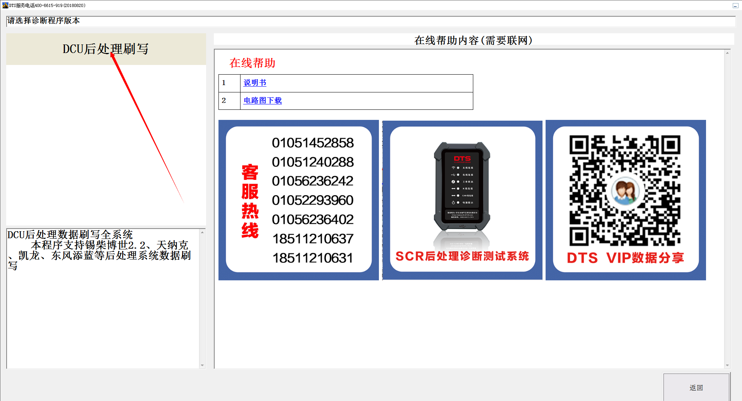Click phone number 01051452858
This screenshot has width=742, height=401.
[x=312, y=143]
